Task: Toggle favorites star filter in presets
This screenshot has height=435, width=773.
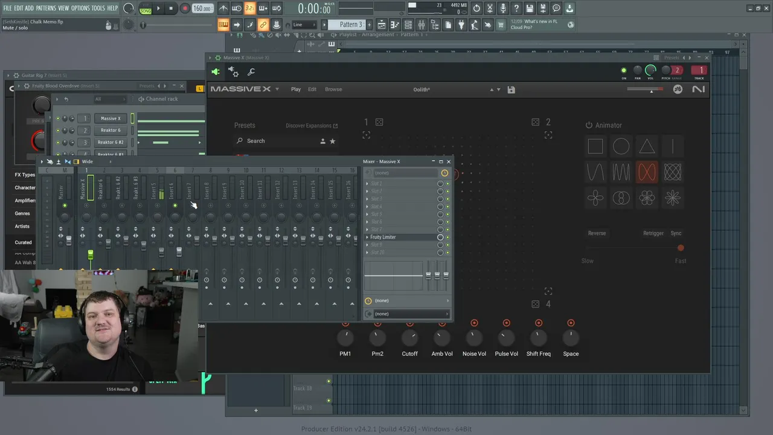Action: [332, 141]
